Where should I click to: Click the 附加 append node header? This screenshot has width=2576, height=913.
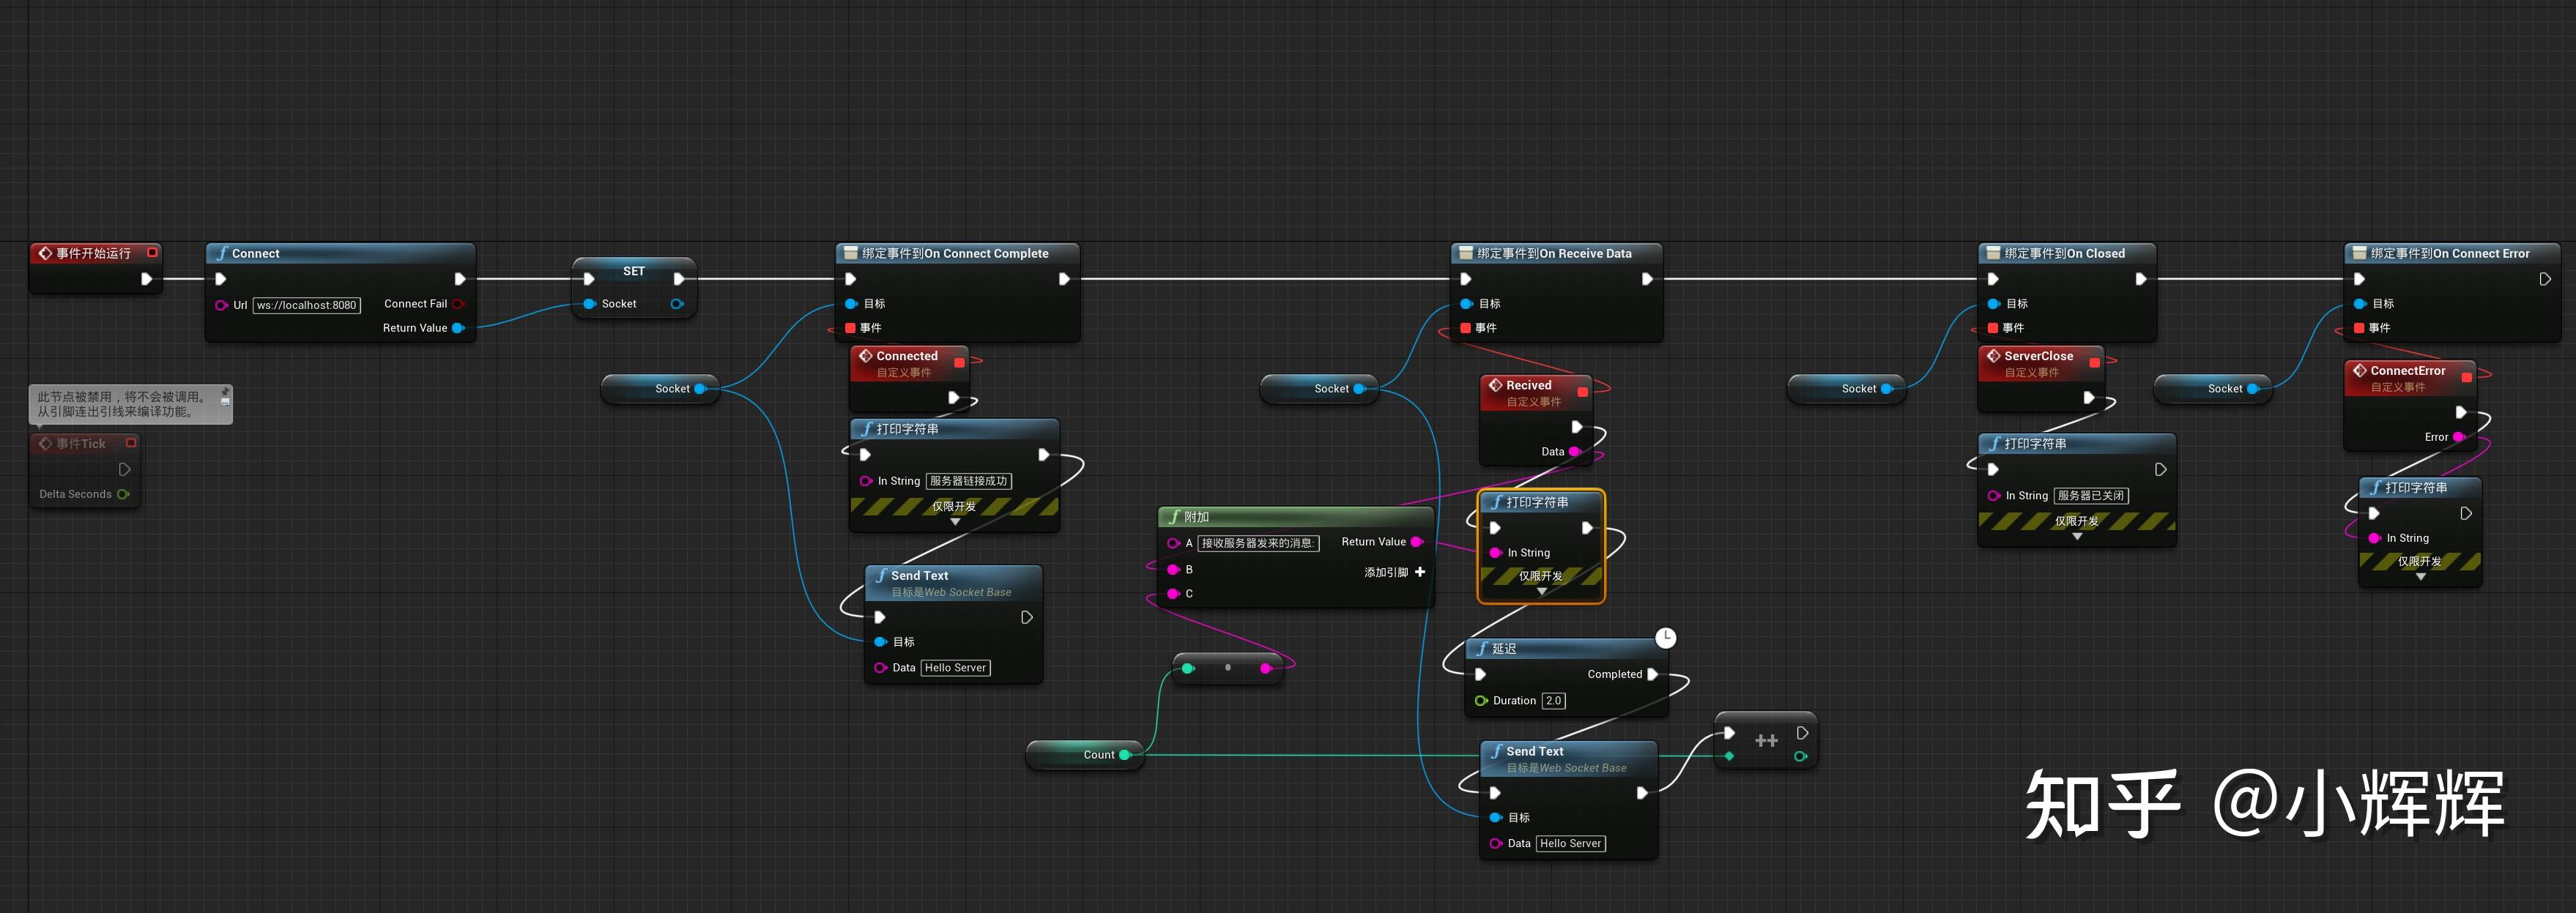(1295, 517)
